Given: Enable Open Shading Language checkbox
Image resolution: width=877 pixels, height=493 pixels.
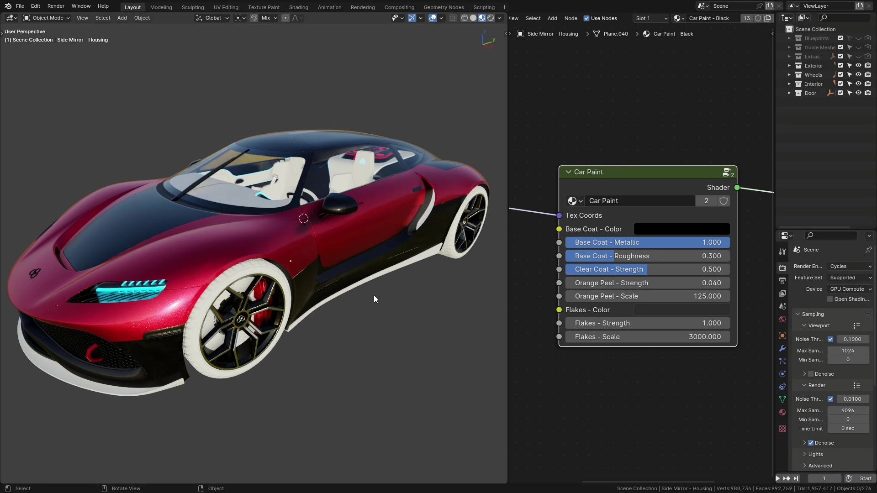Looking at the screenshot, I should click(x=830, y=299).
